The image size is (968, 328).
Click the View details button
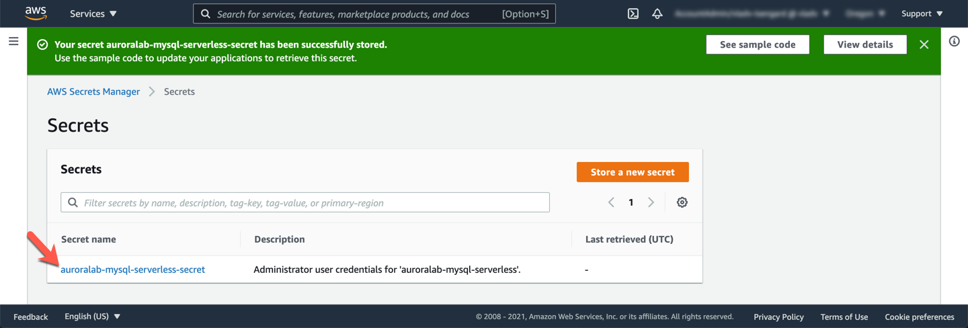[864, 44]
